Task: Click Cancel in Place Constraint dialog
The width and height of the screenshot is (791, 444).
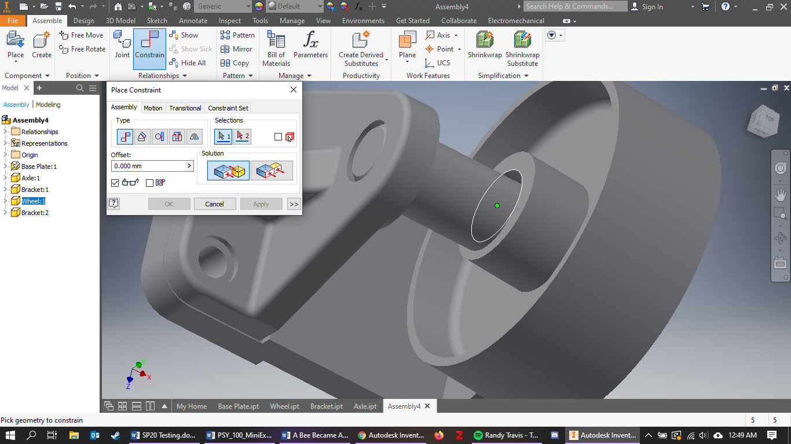Action: tap(214, 204)
